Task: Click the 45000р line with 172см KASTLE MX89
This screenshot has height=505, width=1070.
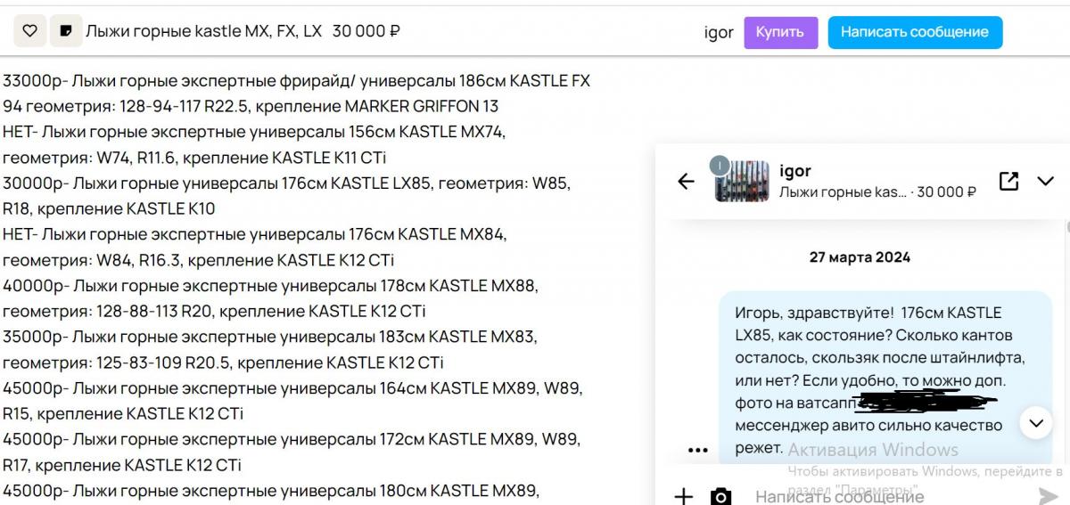Action: coord(292,440)
